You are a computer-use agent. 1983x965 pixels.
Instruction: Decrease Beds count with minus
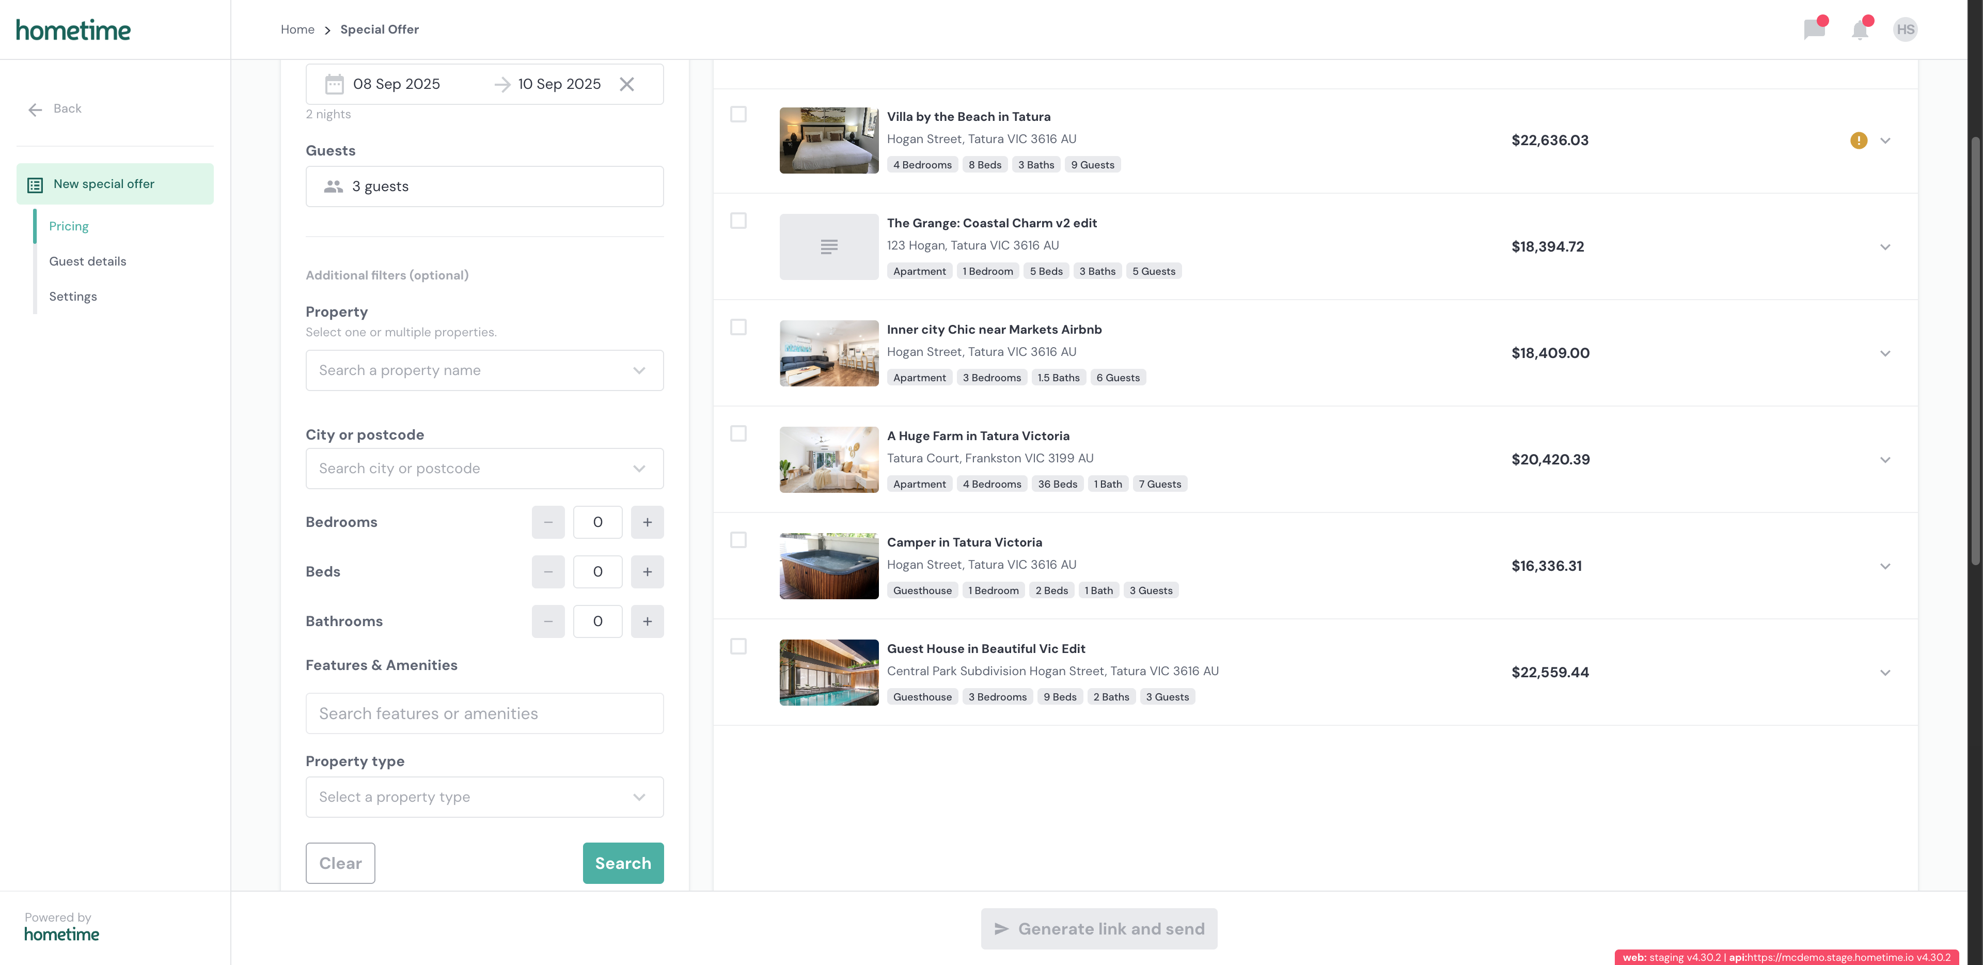pyautogui.click(x=548, y=571)
